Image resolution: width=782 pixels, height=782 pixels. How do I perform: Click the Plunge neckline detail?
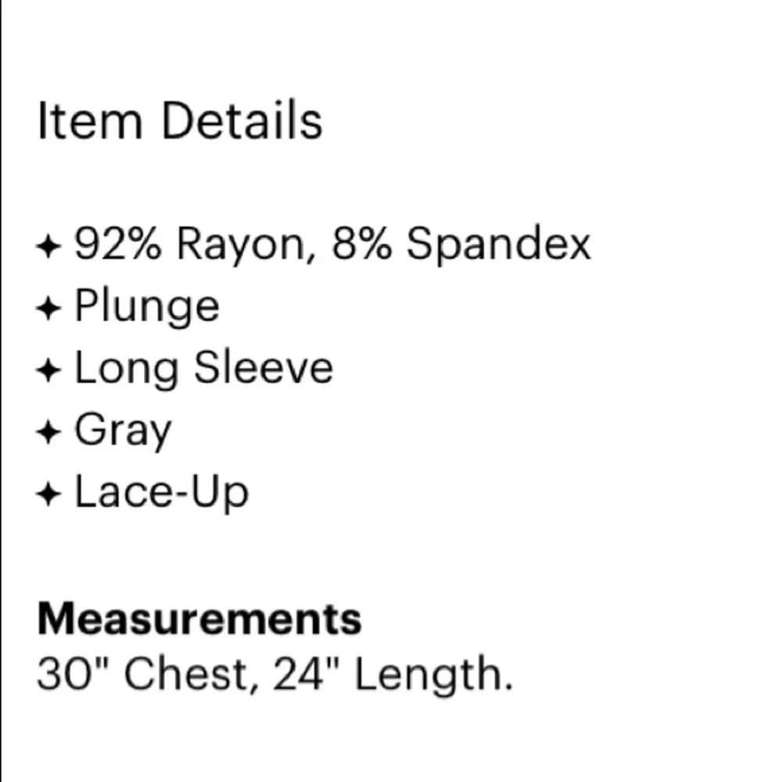pyautogui.click(x=147, y=308)
